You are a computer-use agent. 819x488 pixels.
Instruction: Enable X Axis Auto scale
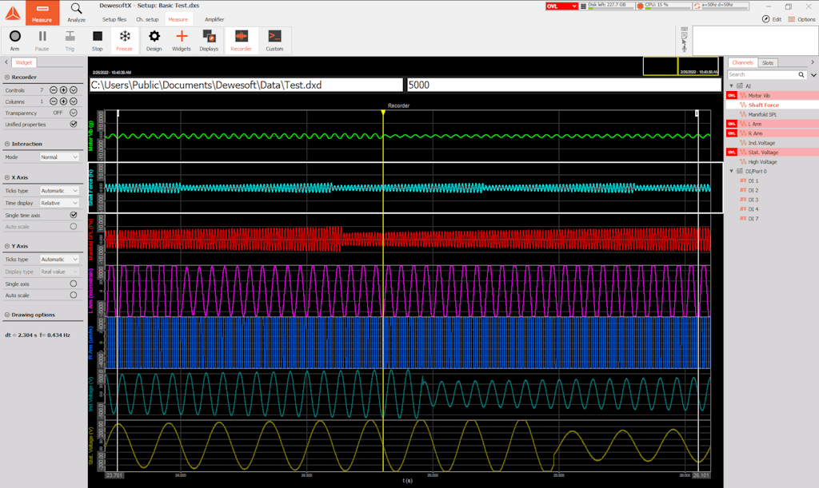tap(74, 226)
